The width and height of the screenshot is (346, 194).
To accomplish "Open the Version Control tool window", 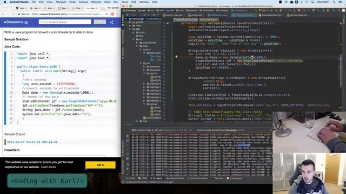I will pyautogui.click(x=198, y=178).
